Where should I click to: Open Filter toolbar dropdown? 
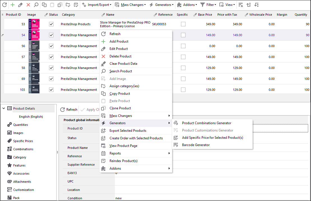[208, 5]
